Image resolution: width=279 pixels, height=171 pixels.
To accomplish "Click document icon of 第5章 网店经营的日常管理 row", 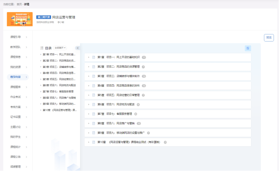I will click(x=94, y=95).
